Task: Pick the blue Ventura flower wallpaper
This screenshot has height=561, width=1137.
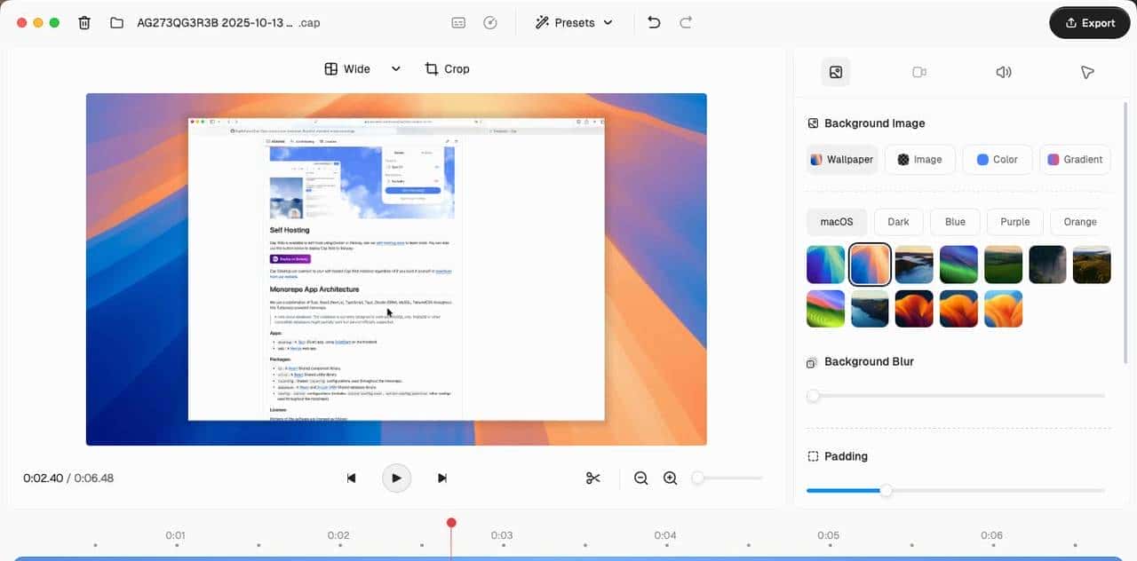Action: click(958, 309)
